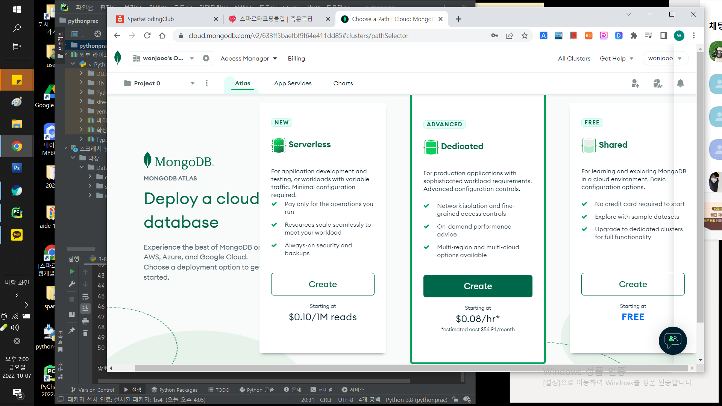Reload the MongoDB page
722x406 pixels.
pyautogui.click(x=147, y=36)
